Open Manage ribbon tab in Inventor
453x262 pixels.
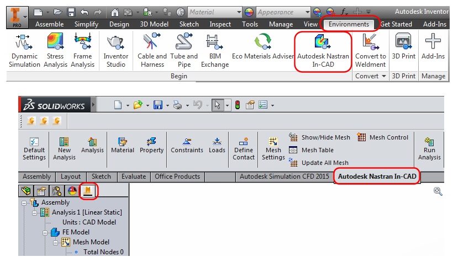[x=281, y=24]
